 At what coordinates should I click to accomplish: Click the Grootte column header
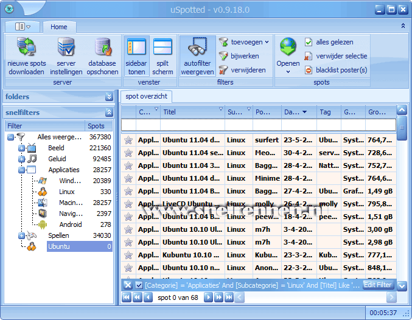click(x=381, y=112)
